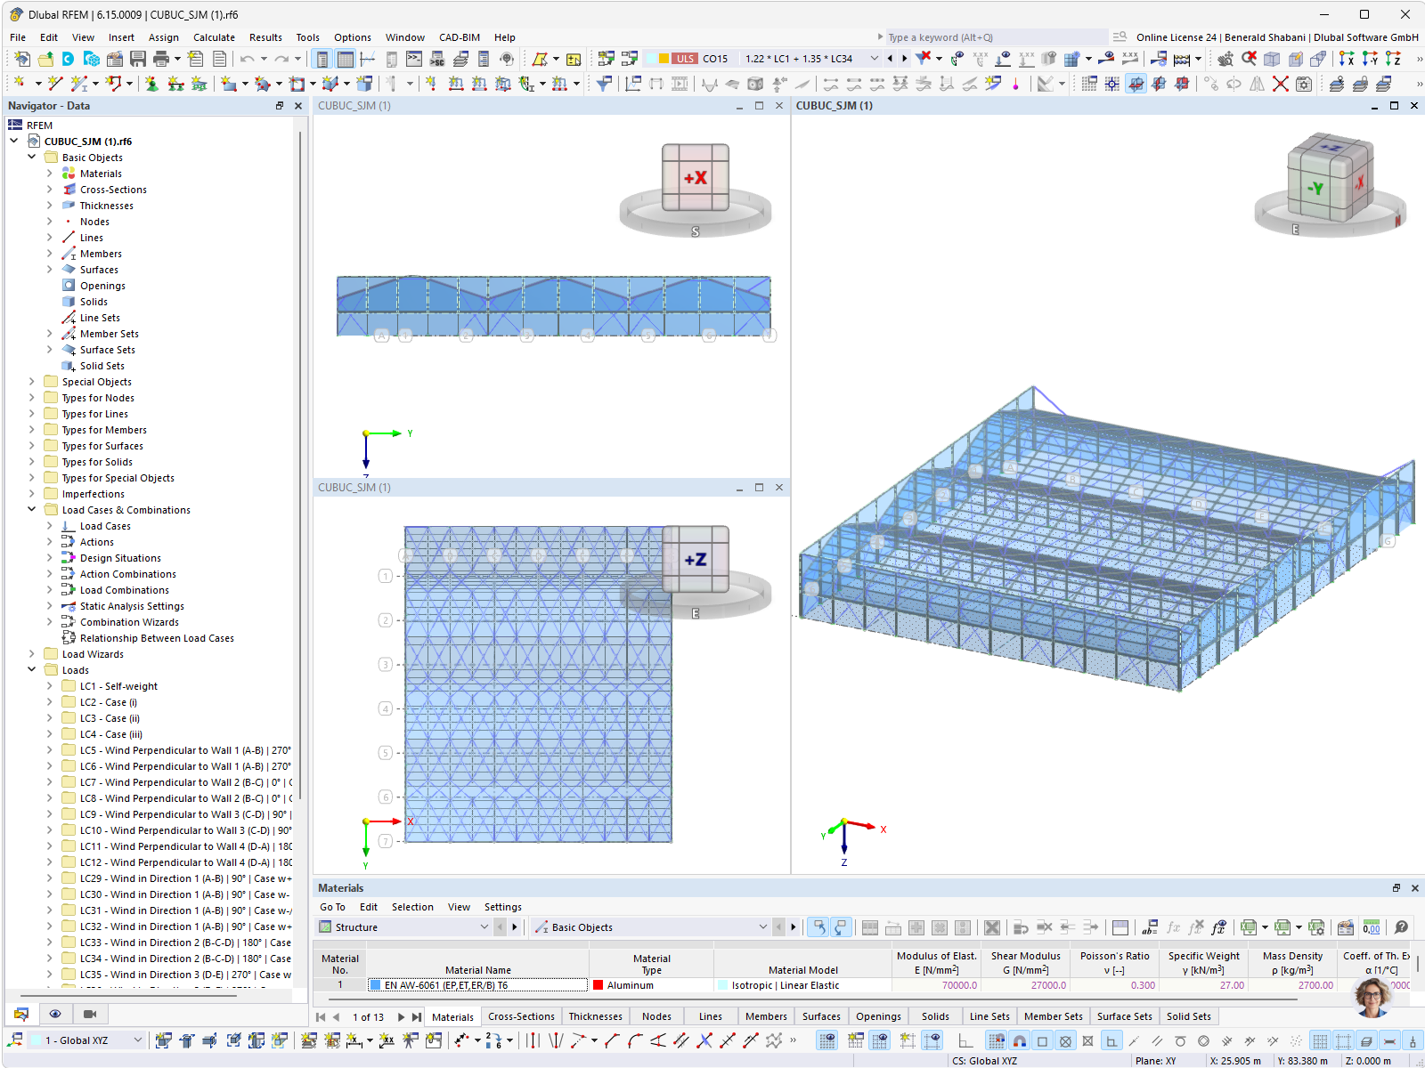Image resolution: width=1425 pixels, height=1068 pixels.
Task: Open the CAD-BIM menu
Action: pos(460,37)
